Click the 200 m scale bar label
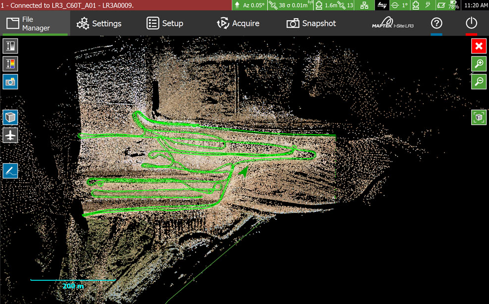Viewport: 489px width, 304px height. pyautogui.click(x=73, y=286)
